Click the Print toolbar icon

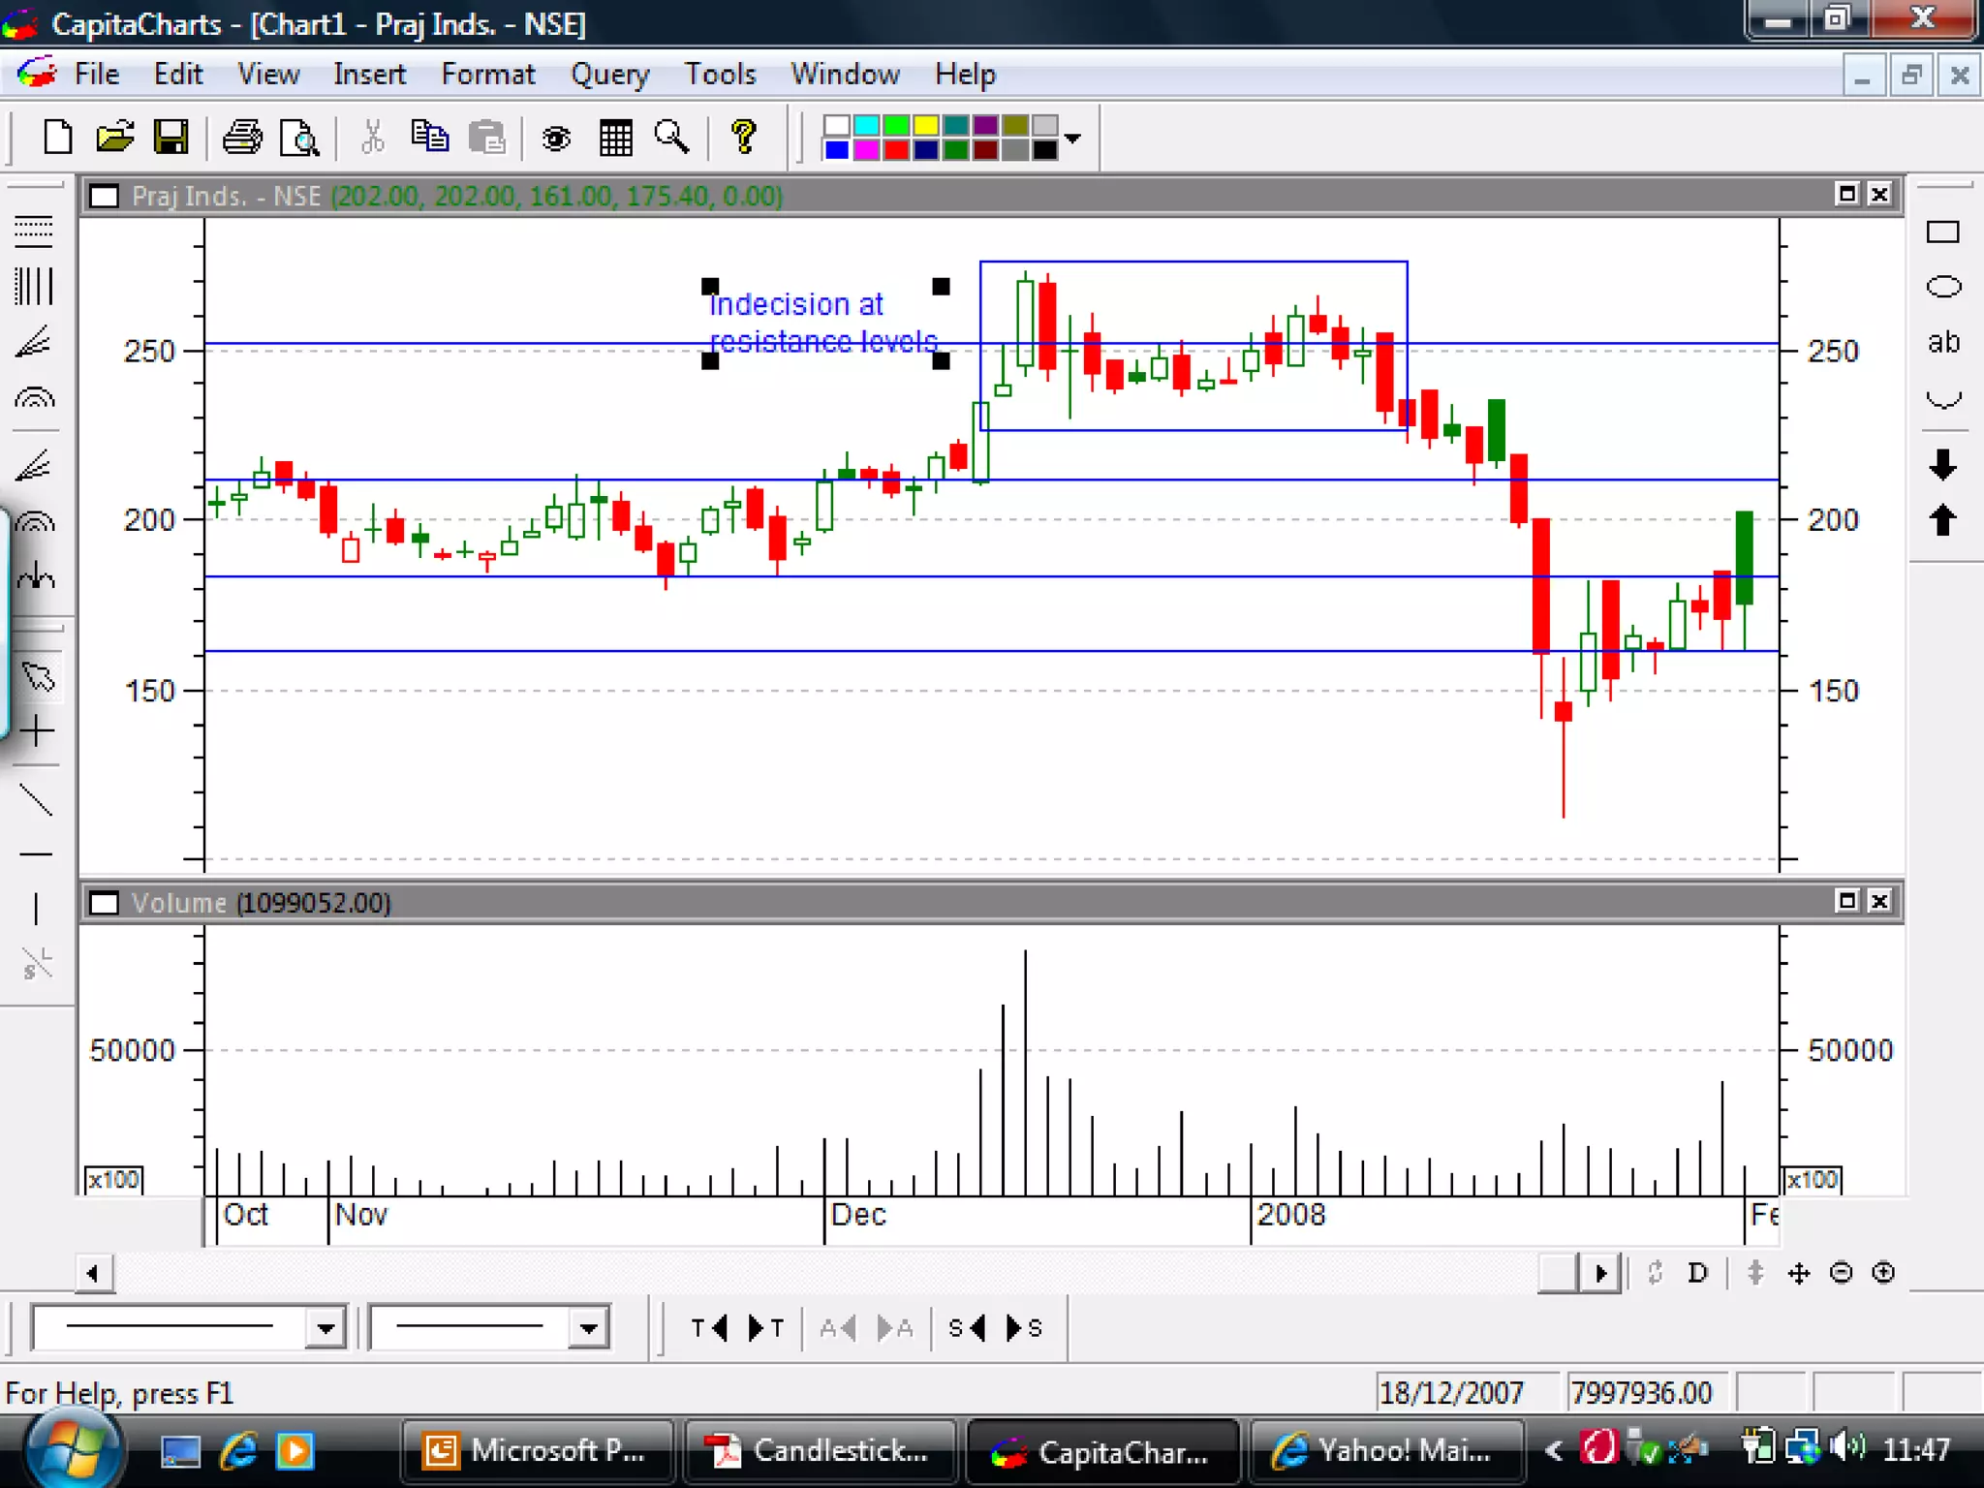pos(242,138)
